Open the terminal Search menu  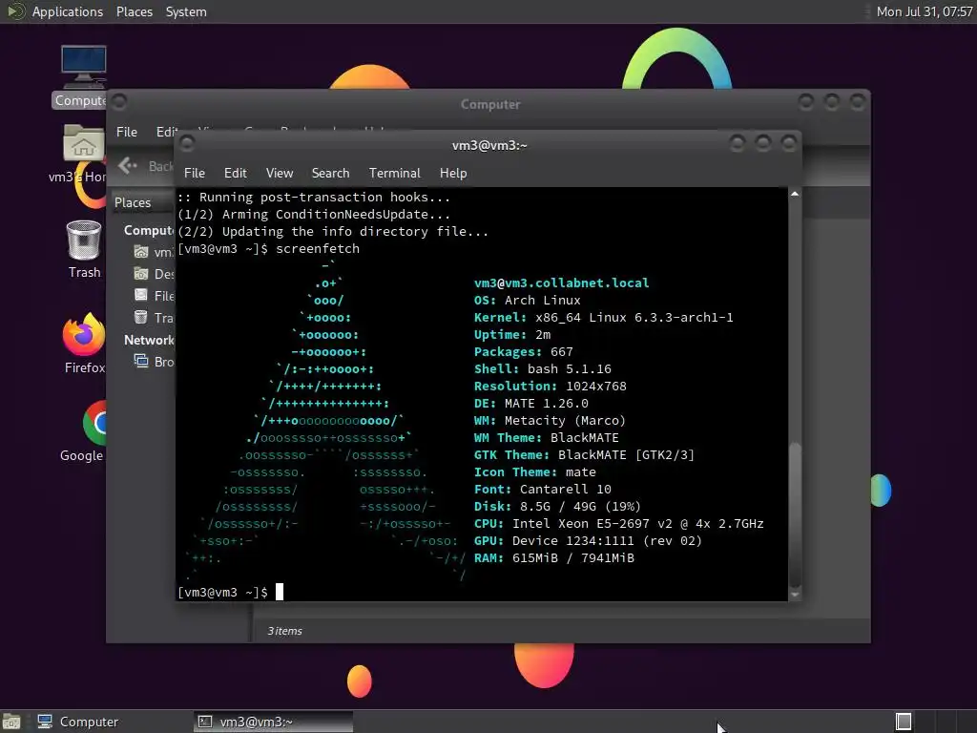pos(330,174)
